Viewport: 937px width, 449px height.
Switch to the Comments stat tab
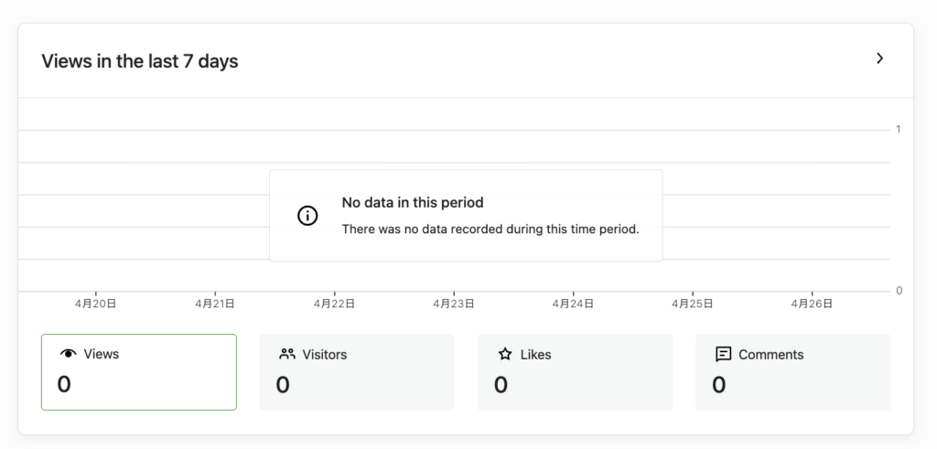click(x=793, y=372)
